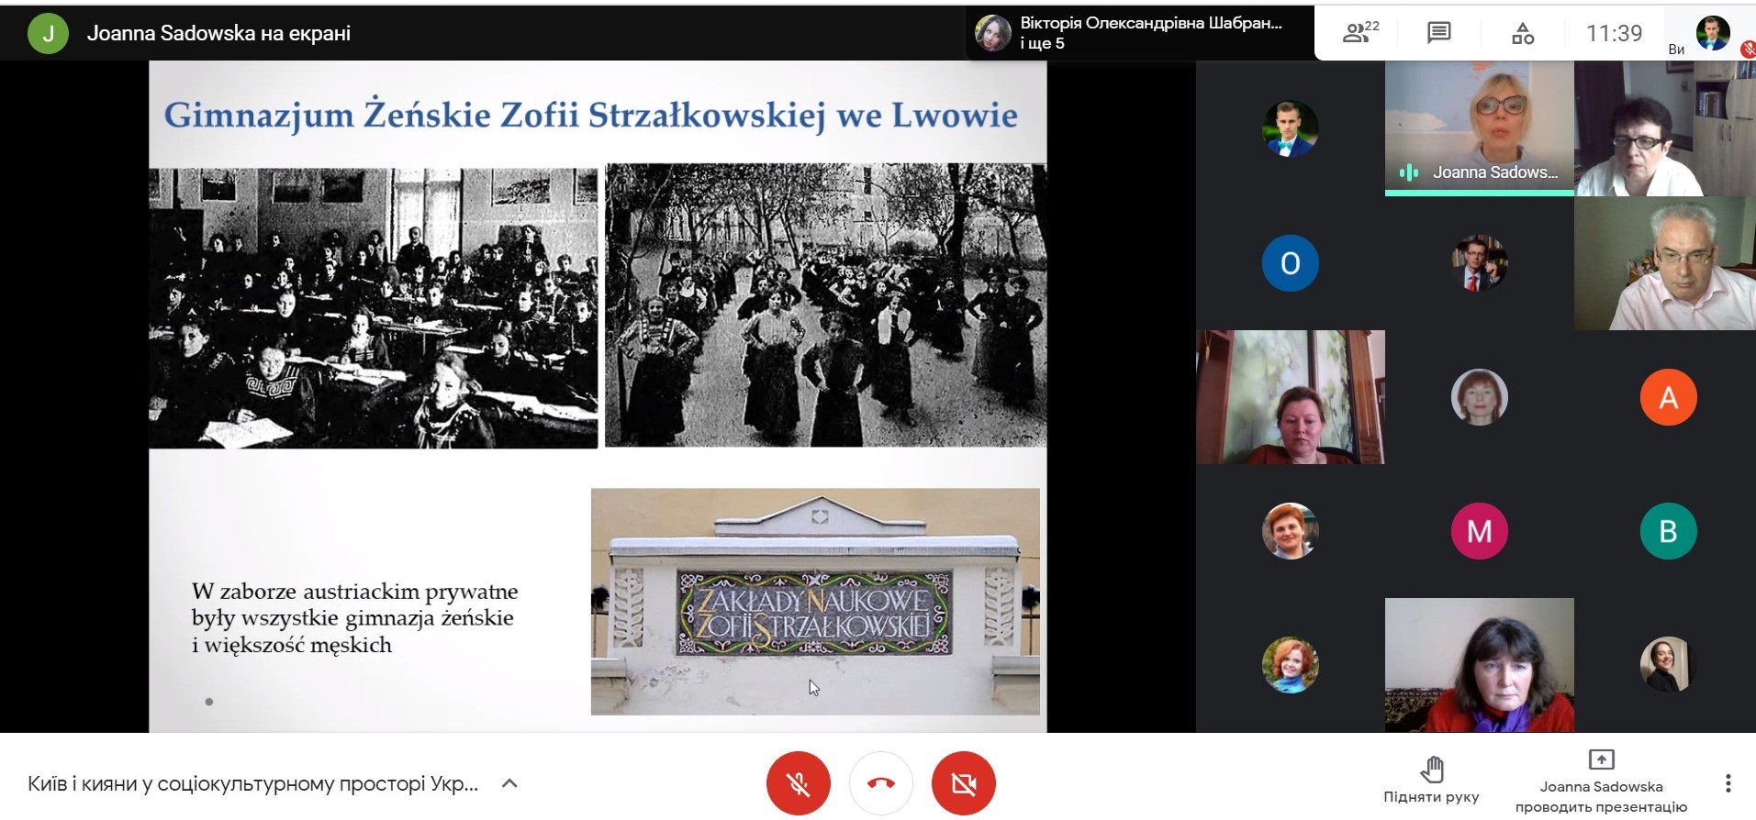
Task: Click the raise hand icon
Action: pyautogui.click(x=1431, y=769)
